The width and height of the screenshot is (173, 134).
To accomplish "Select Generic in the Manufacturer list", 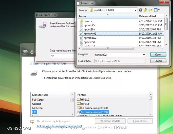I will tap(36, 104).
